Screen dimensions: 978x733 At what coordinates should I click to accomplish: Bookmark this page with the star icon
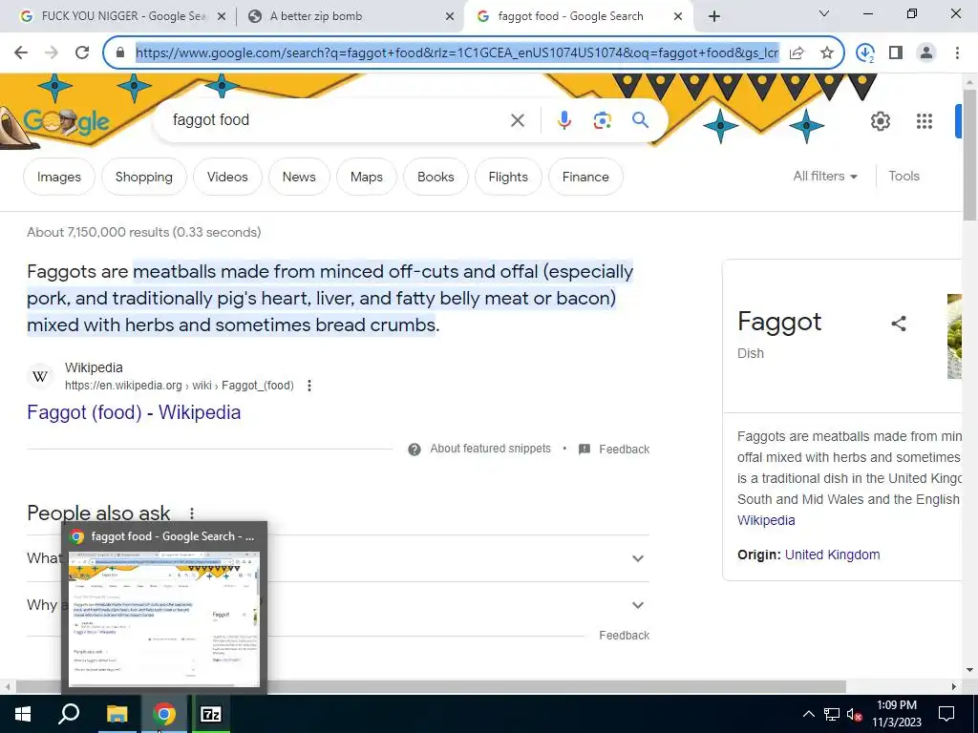tap(827, 53)
